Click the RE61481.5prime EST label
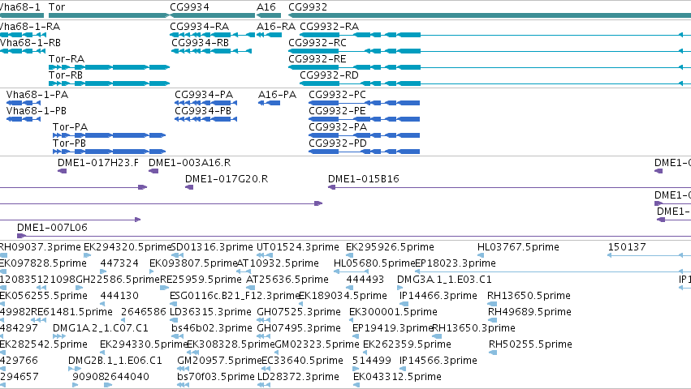Viewport: 691px width, 389px height. [x=71, y=312]
